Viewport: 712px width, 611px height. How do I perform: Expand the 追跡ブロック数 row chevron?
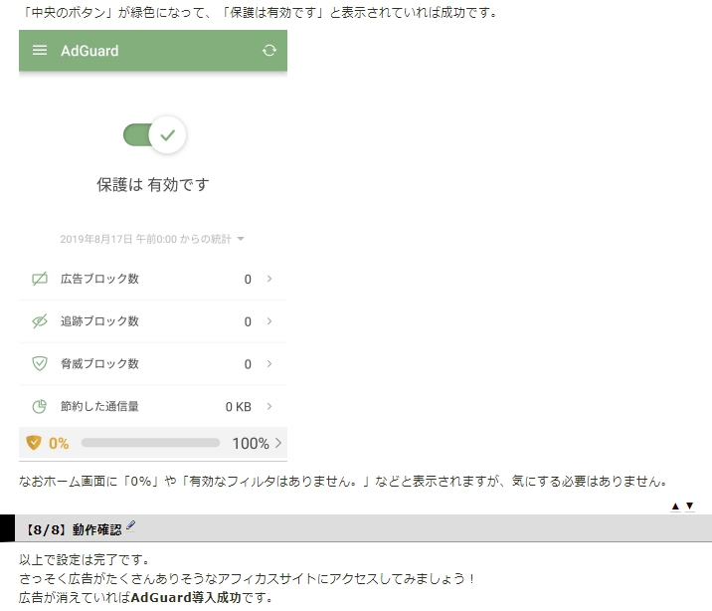click(x=269, y=321)
